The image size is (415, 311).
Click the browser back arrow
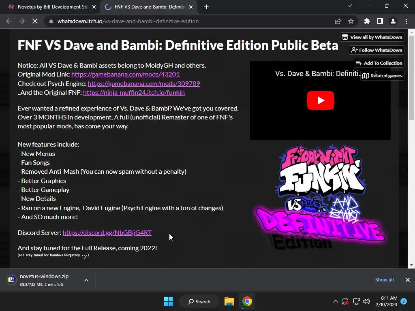pos(9,21)
